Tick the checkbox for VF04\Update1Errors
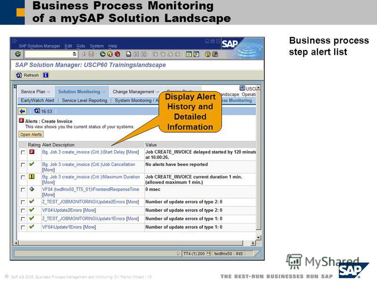The width and height of the screenshot is (377, 283). 23,227
